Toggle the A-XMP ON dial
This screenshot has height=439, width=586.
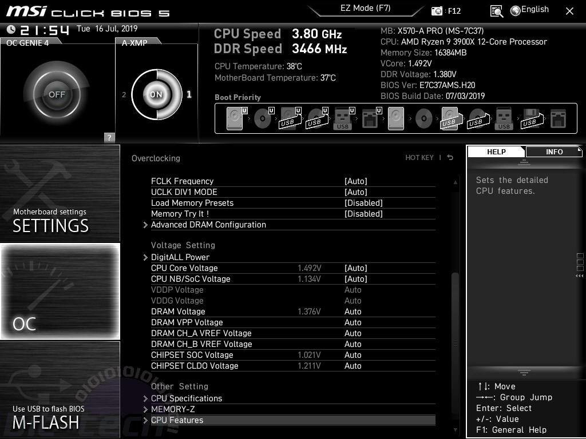pyautogui.click(x=157, y=94)
